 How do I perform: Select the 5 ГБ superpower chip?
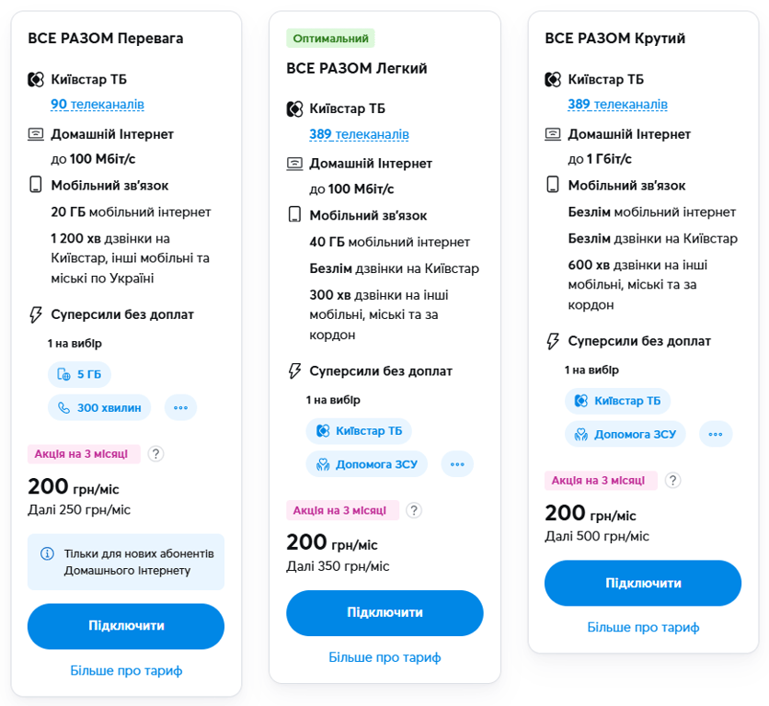click(80, 374)
